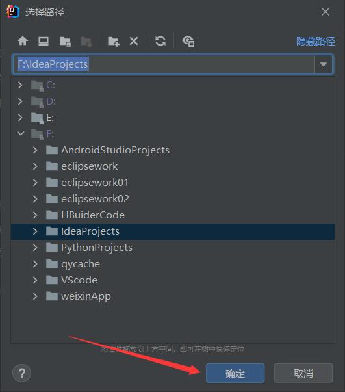Close the 选择路径 dialog

326,12
